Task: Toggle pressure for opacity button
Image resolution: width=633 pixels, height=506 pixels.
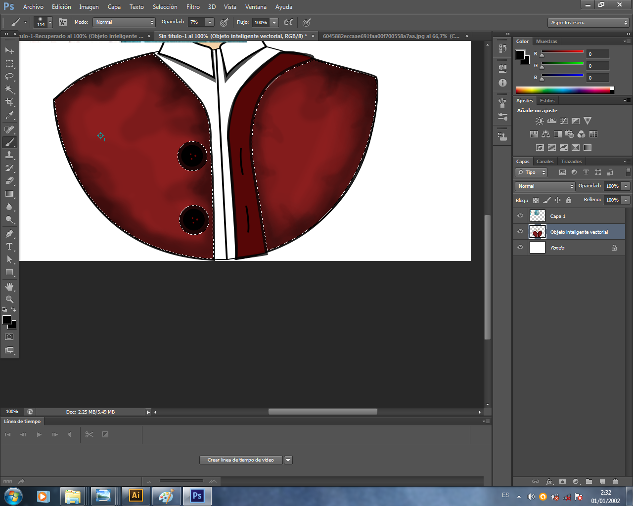Action: (x=224, y=22)
